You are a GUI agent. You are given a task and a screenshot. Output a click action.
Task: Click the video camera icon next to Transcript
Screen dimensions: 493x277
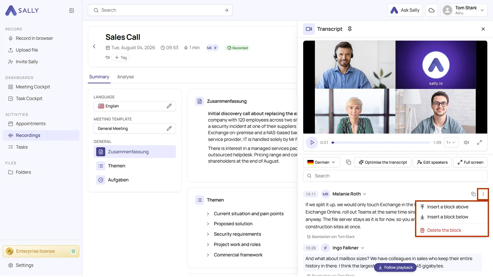tap(309, 29)
